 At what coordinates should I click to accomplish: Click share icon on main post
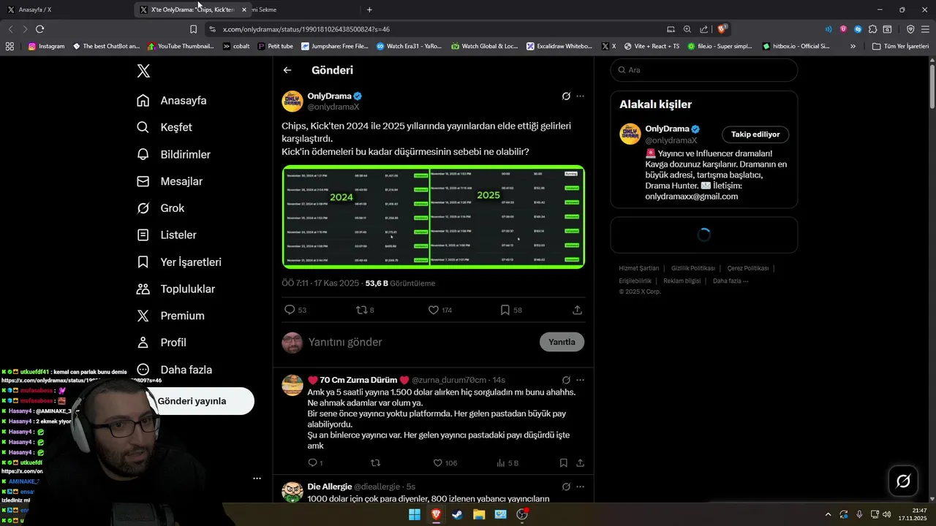point(577,310)
